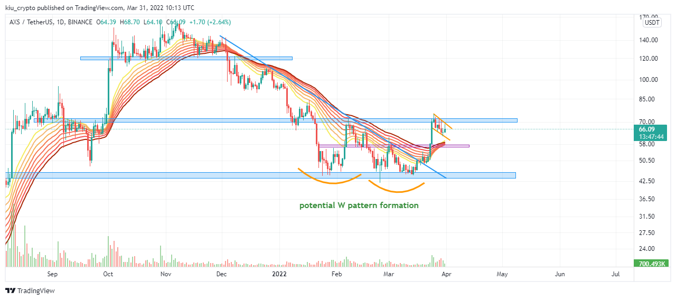
Task: Click the Oct label on time axis
Action: [108, 274]
